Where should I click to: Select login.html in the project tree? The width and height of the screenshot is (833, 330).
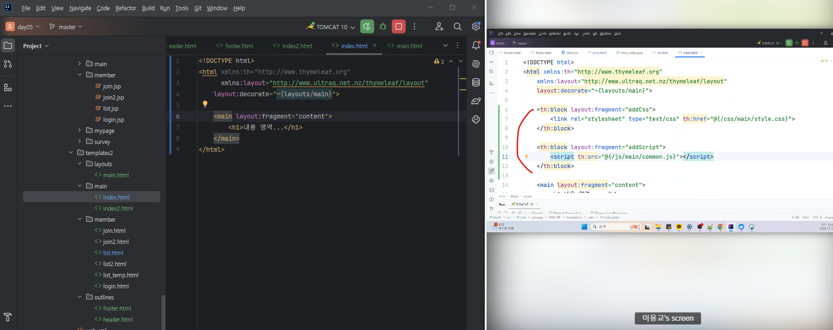click(112, 286)
